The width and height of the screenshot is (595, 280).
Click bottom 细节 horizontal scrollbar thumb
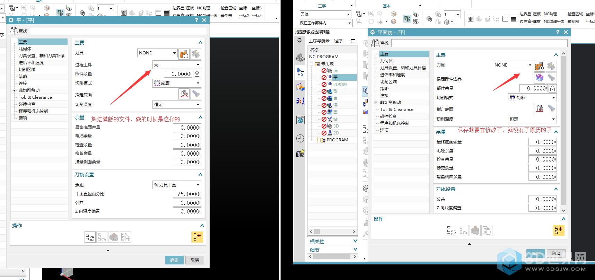[x=332, y=257]
